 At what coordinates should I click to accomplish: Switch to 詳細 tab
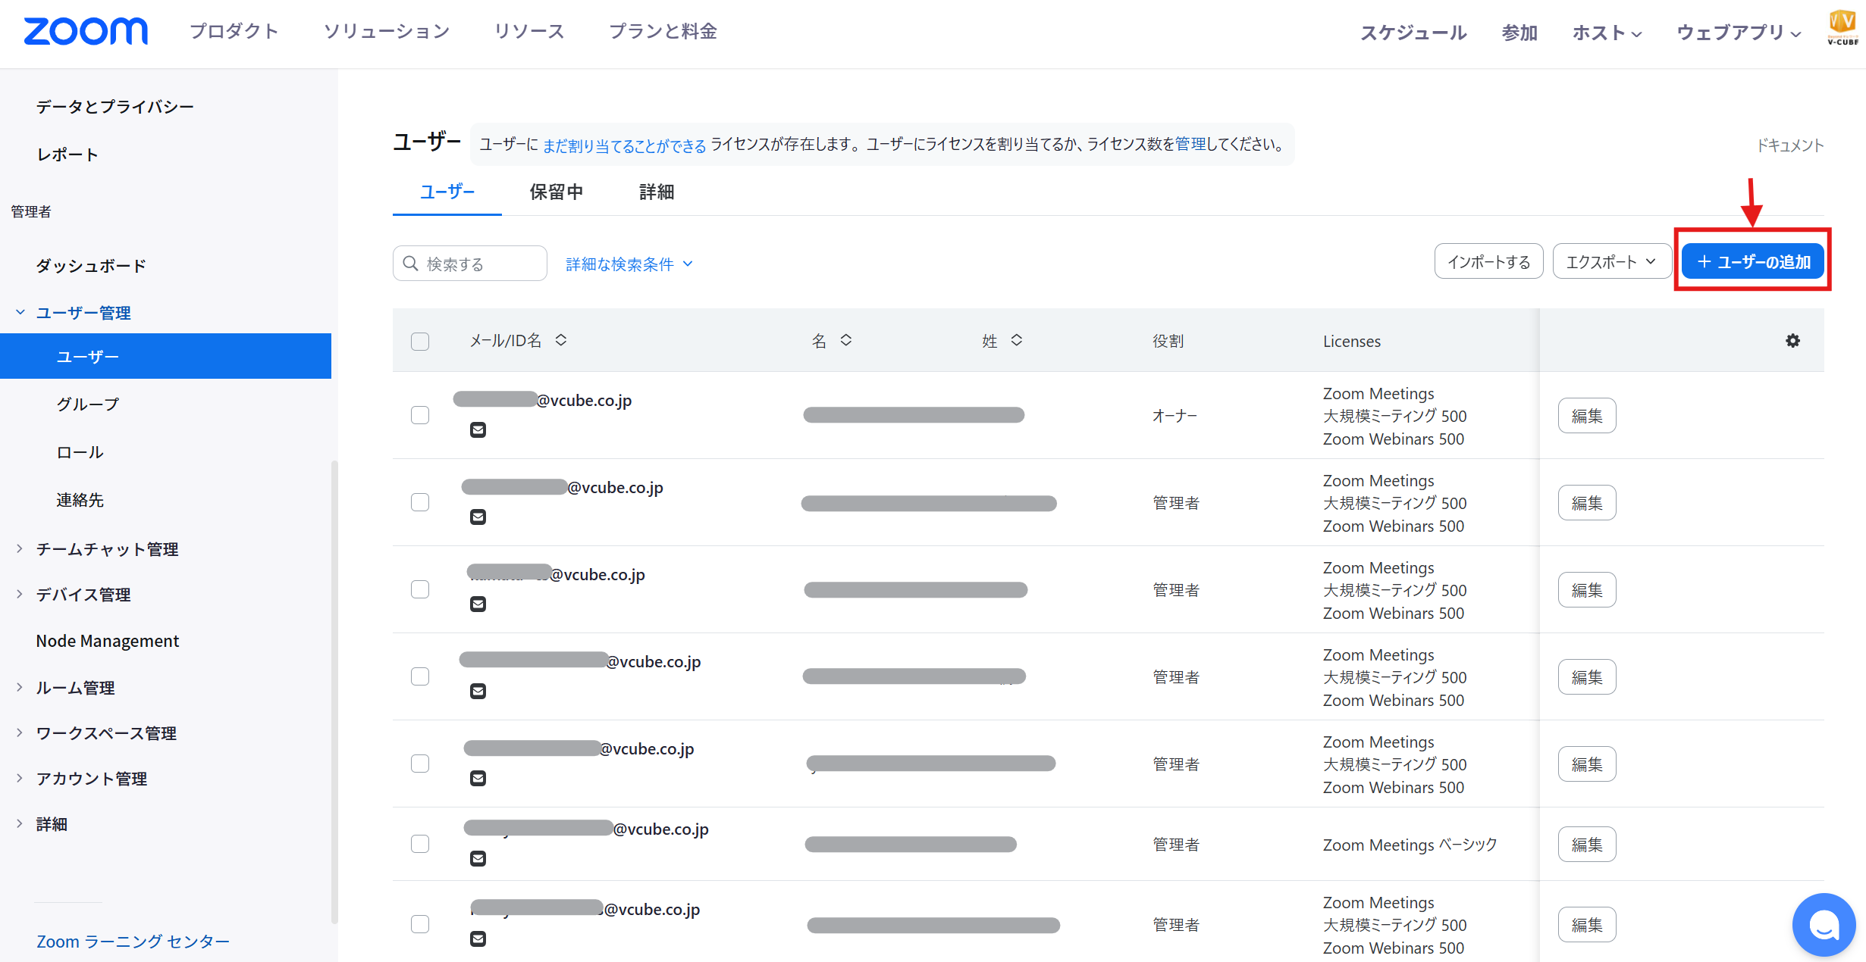(x=657, y=192)
